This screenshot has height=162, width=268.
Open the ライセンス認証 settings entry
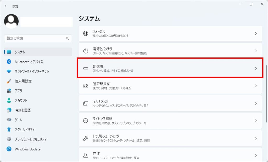pos(170,121)
